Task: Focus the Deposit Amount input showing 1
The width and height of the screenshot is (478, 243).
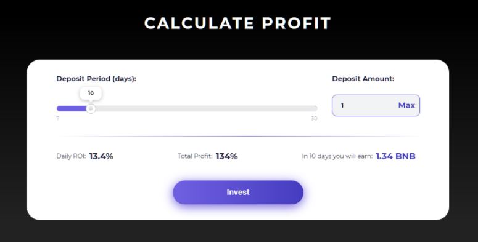Action: [x=376, y=106]
